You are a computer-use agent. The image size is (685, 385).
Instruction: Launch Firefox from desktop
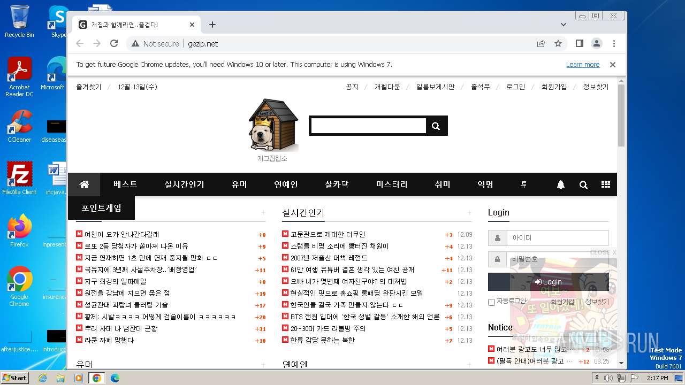tap(19, 231)
